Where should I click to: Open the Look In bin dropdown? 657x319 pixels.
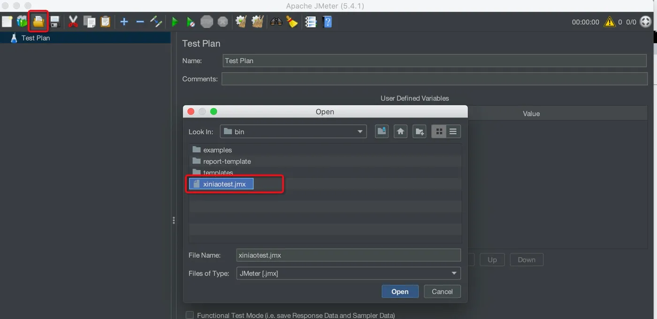coord(293,132)
